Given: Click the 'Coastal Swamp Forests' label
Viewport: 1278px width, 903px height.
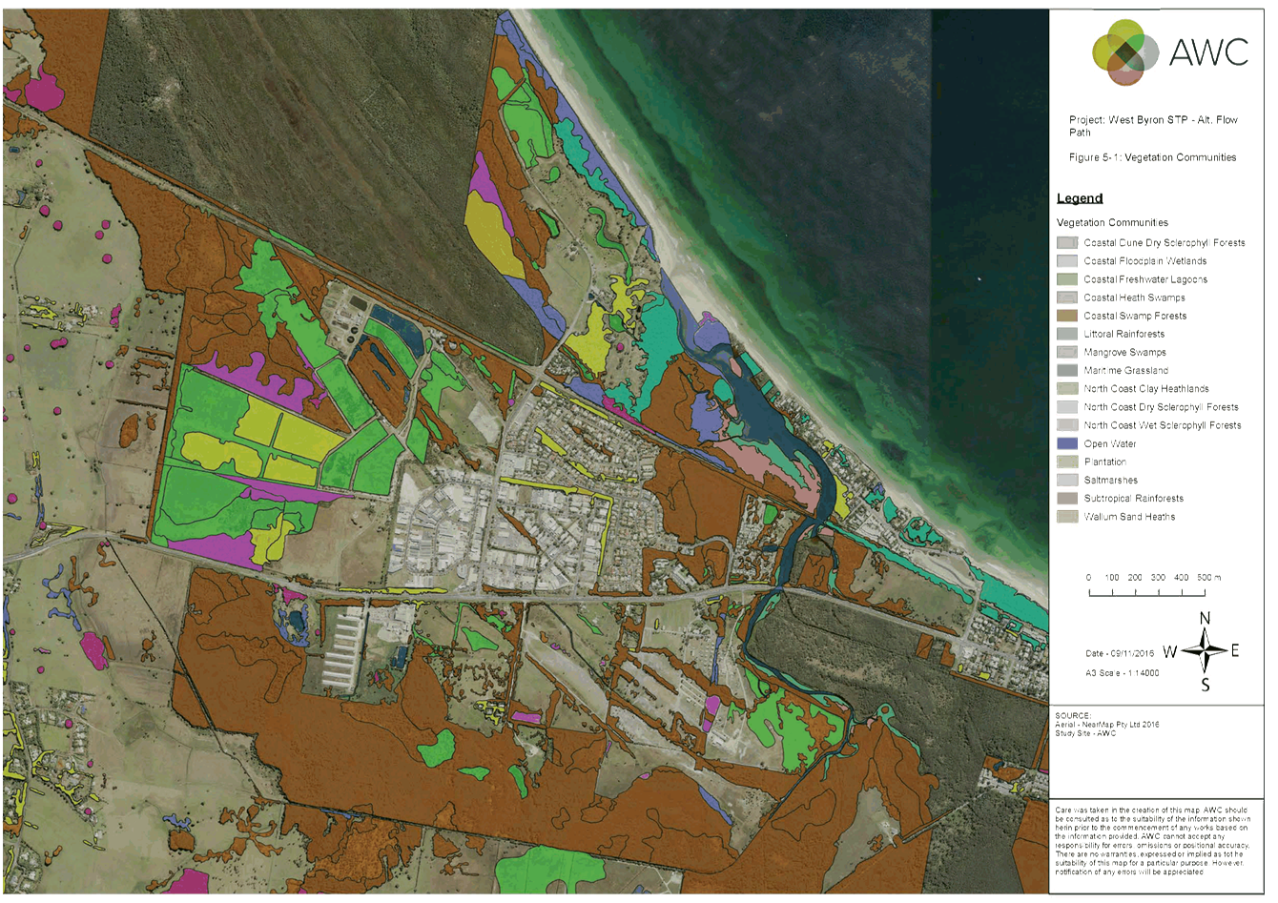Looking at the screenshot, I should click(1135, 316).
